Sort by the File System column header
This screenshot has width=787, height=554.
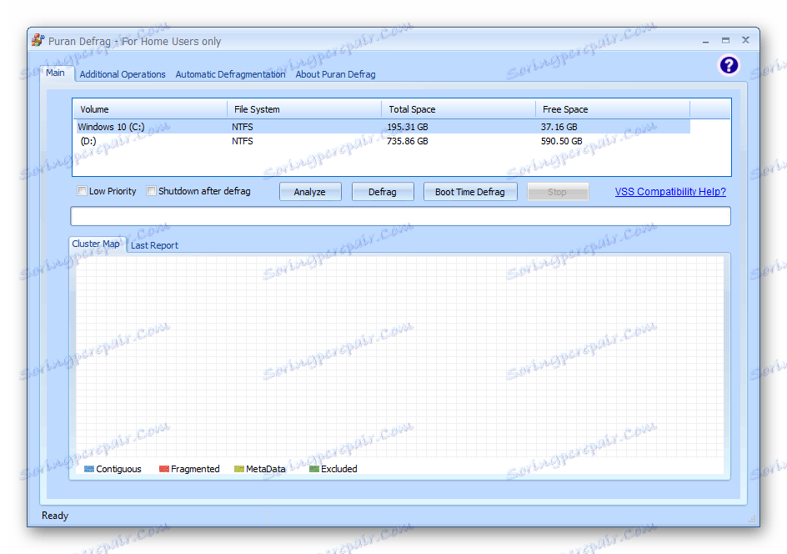[x=304, y=109]
